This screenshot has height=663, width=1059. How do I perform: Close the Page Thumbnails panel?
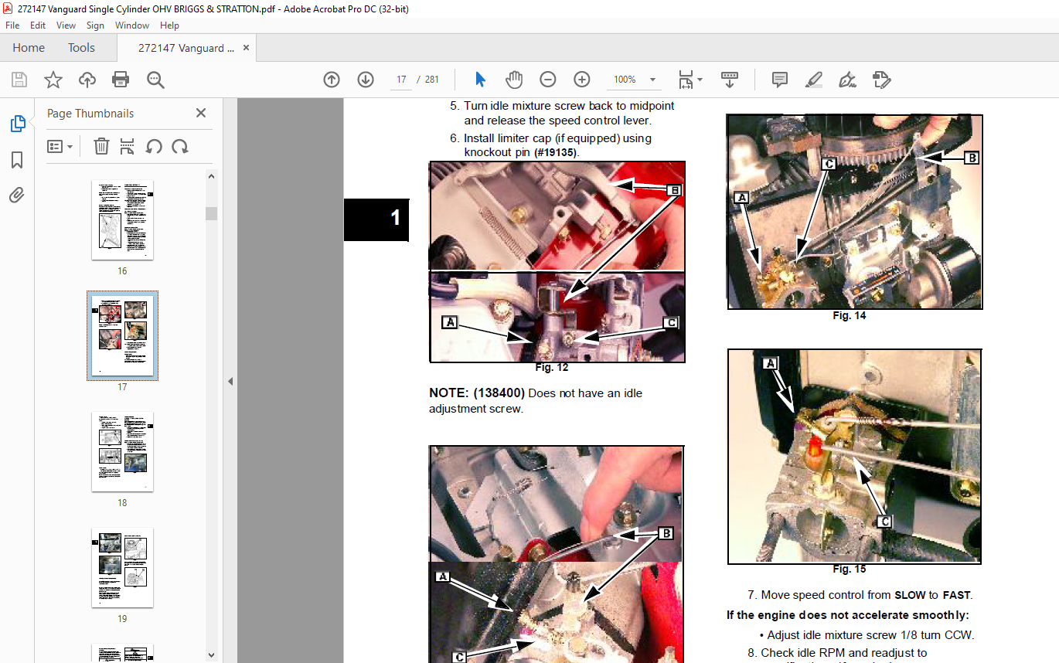pos(201,113)
